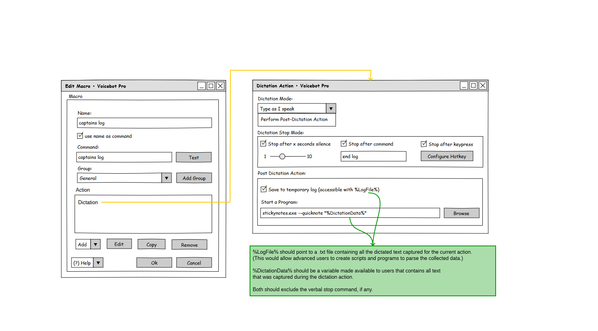This screenshot has height=331, width=598.
Task: Minimize the Dictation Action window
Action: tap(464, 85)
